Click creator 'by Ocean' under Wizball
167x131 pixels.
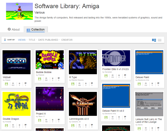point(7,80)
